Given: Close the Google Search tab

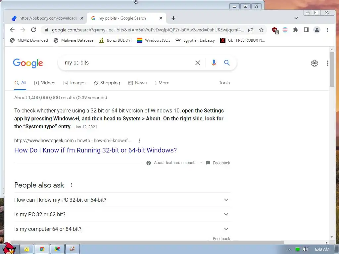Looking at the screenshot, I should click(x=161, y=18).
